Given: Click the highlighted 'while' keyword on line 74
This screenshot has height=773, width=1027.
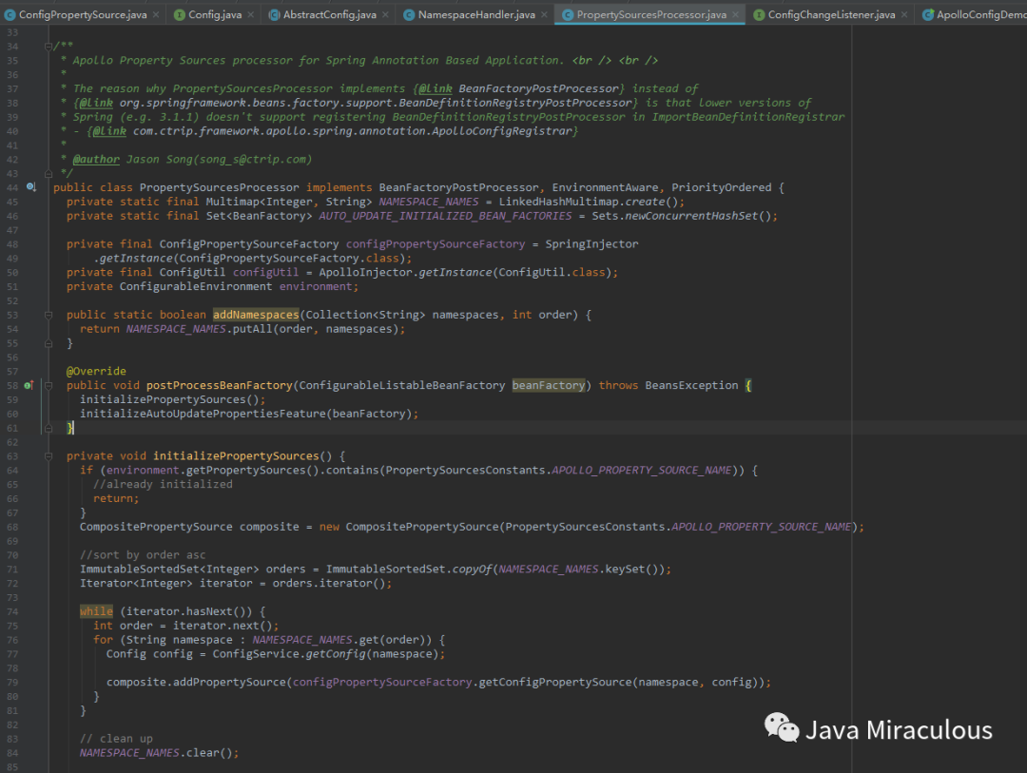Looking at the screenshot, I should (96, 611).
